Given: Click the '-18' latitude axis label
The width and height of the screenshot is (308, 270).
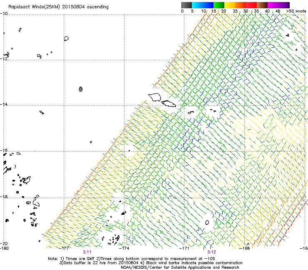Looking at the screenshot, I should 4,196.
